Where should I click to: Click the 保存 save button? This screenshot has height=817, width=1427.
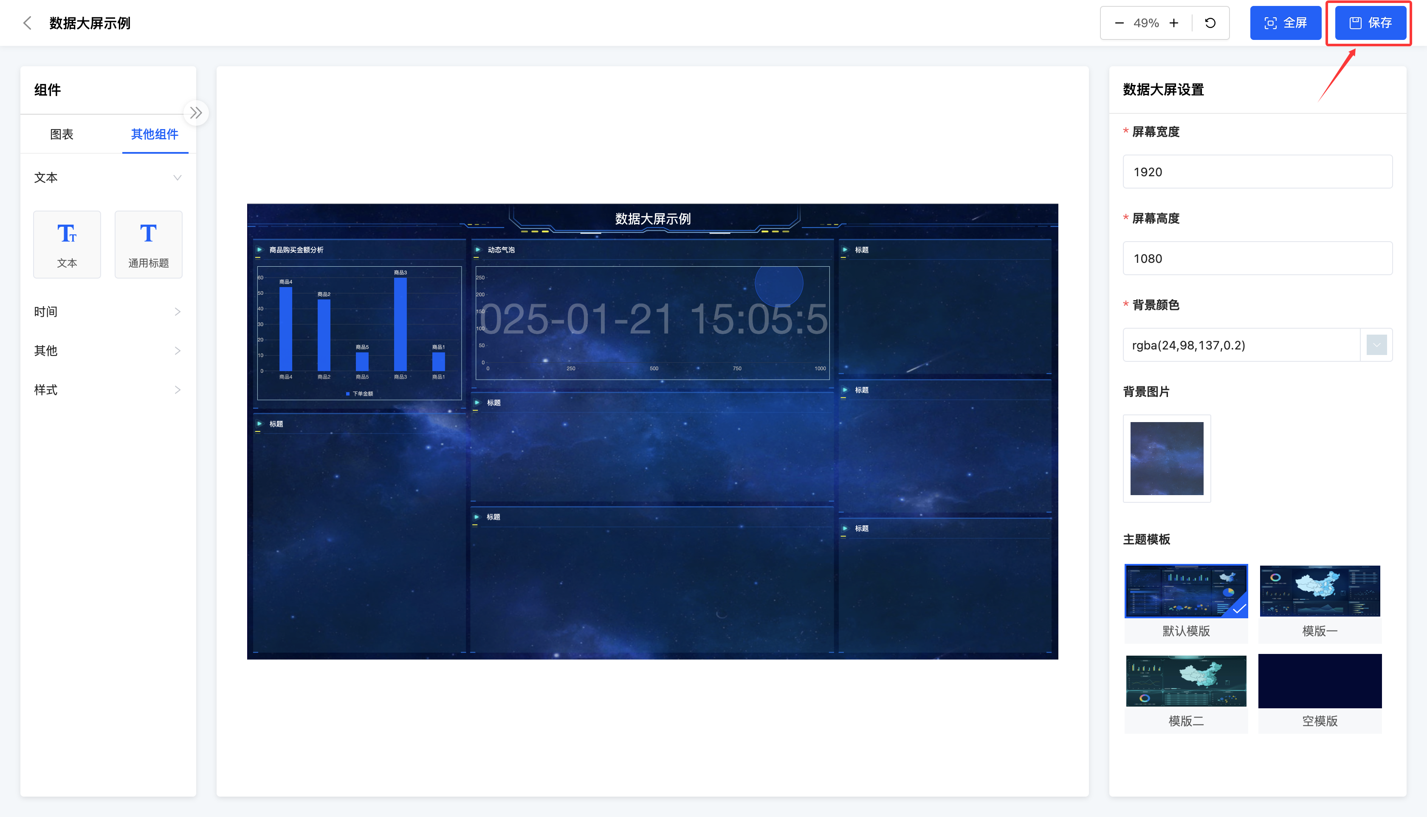[1371, 23]
